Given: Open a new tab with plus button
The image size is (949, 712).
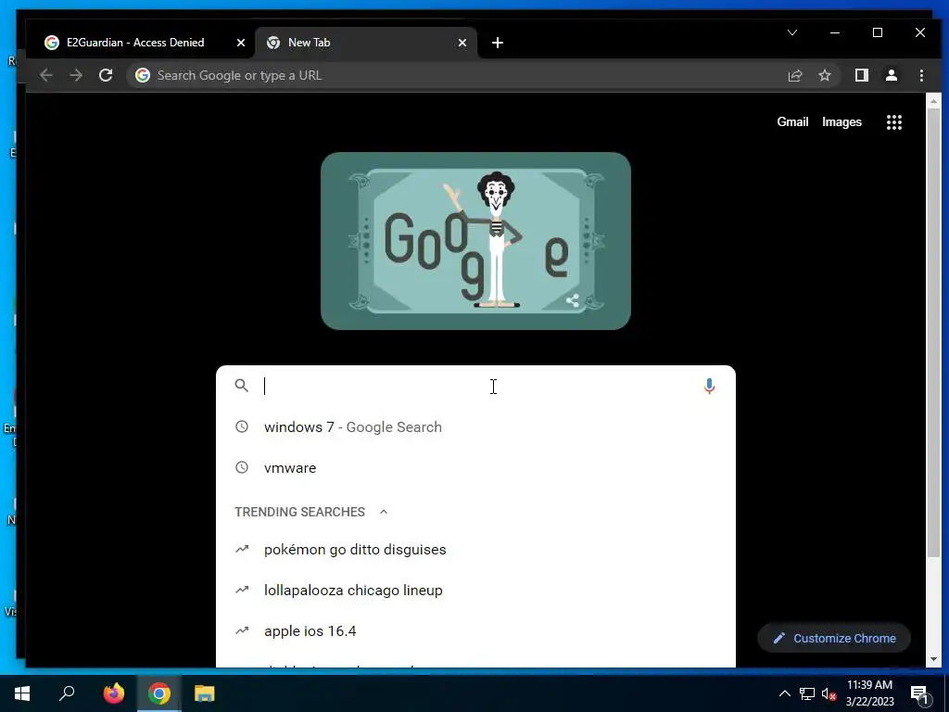Looking at the screenshot, I should 498,43.
